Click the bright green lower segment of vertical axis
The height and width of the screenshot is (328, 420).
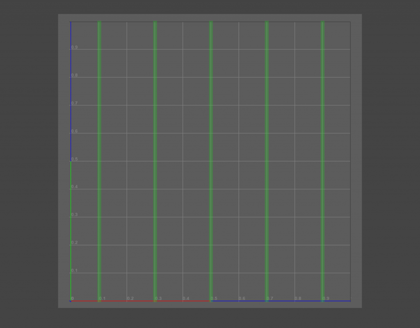pyautogui.click(x=71, y=231)
